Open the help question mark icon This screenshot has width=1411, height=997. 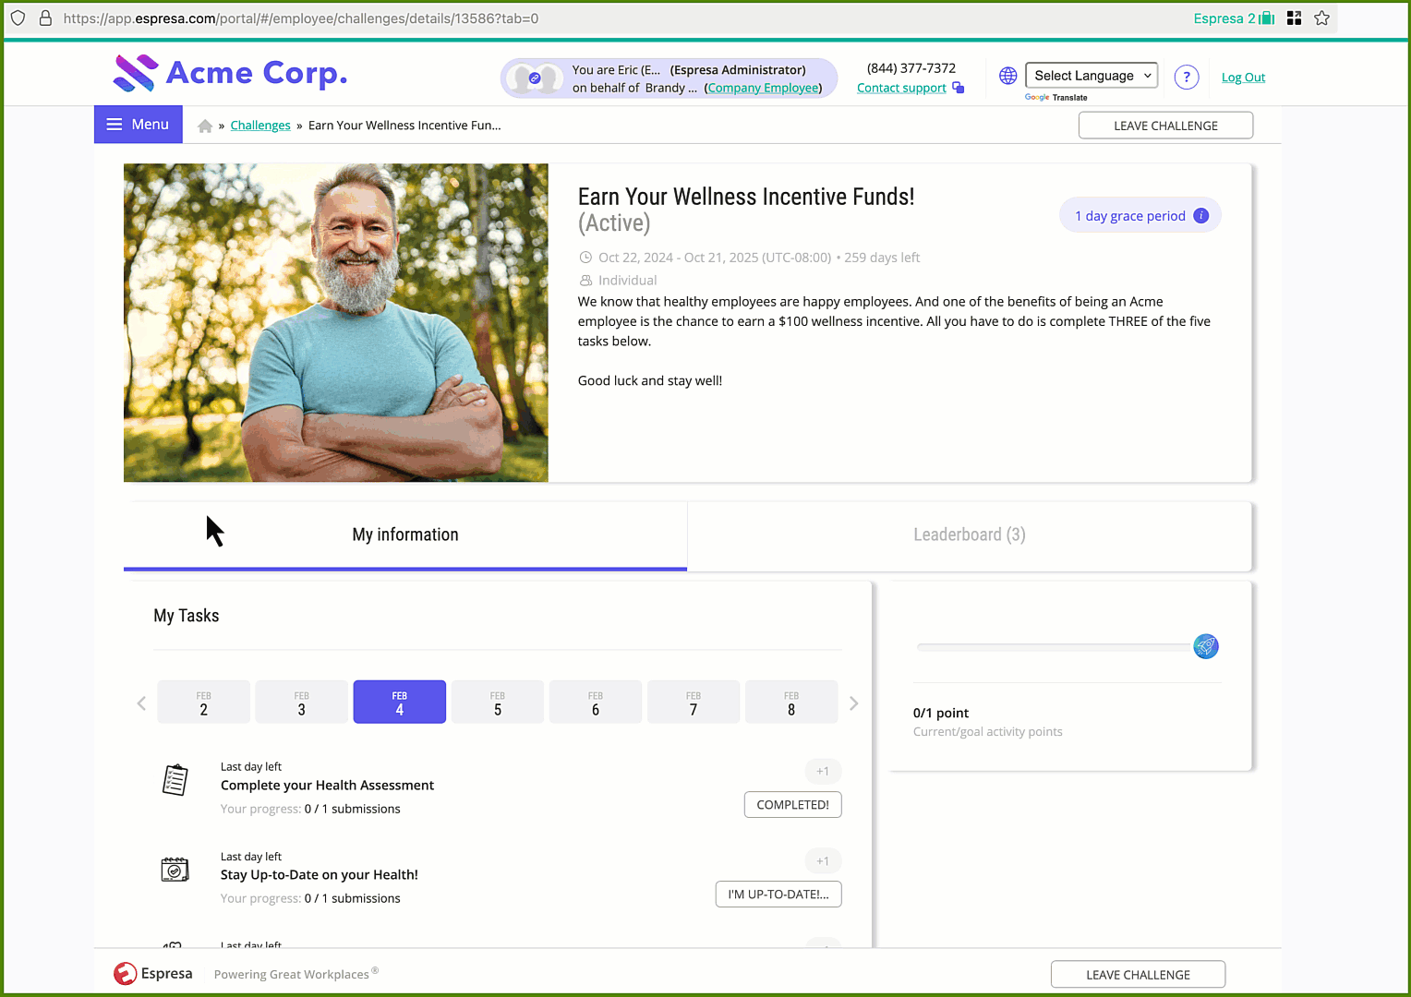click(1187, 78)
